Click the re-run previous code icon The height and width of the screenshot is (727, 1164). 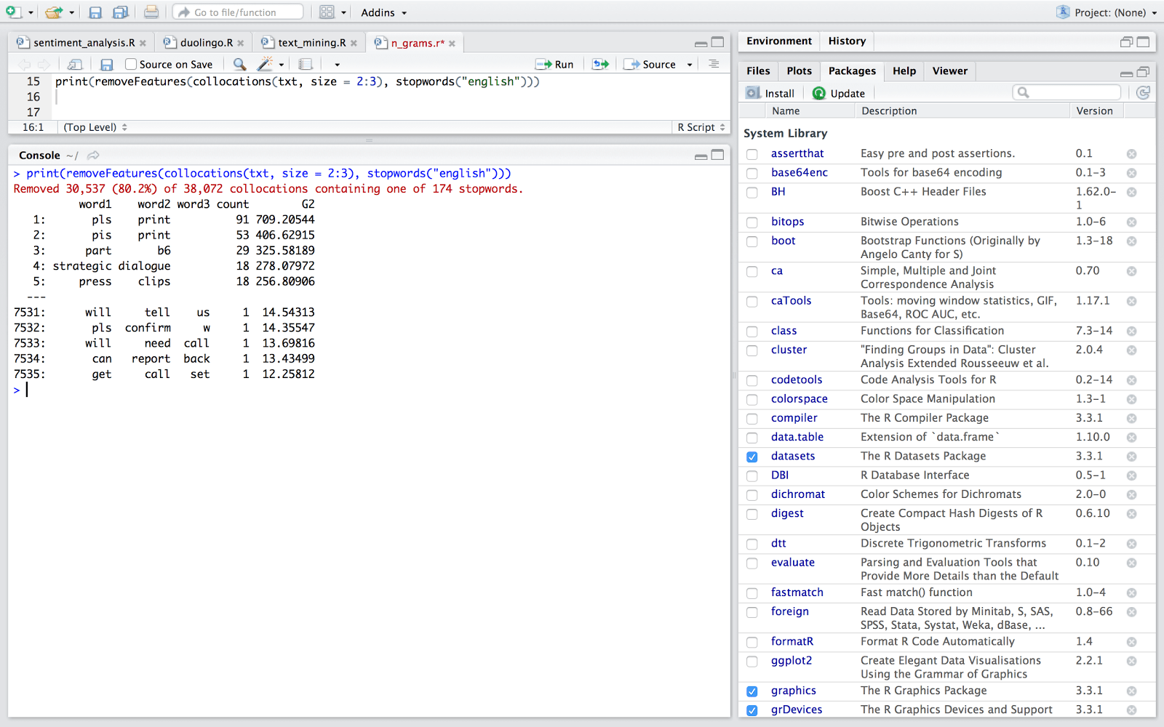click(600, 64)
